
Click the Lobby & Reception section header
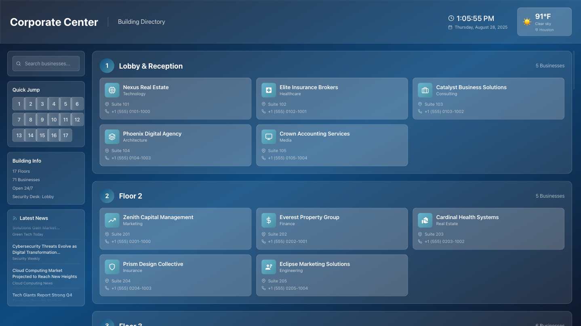click(x=151, y=66)
